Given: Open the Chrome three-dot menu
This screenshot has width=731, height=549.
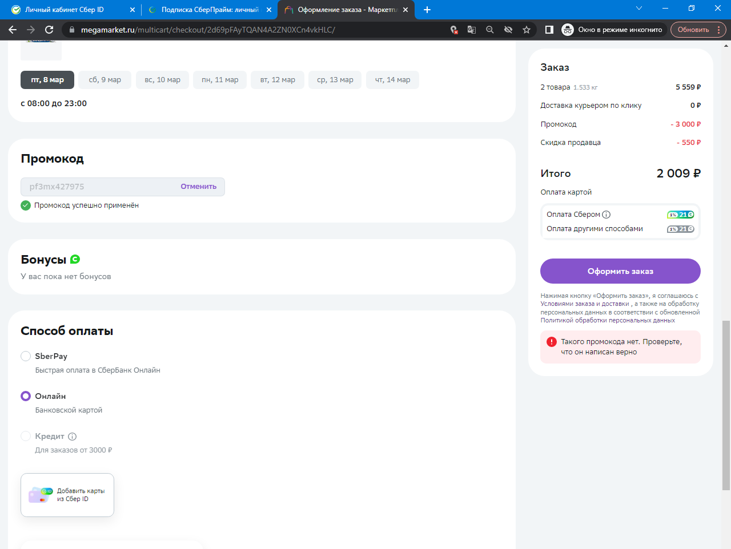Looking at the screenshot, I should click(x=719, y=30).
